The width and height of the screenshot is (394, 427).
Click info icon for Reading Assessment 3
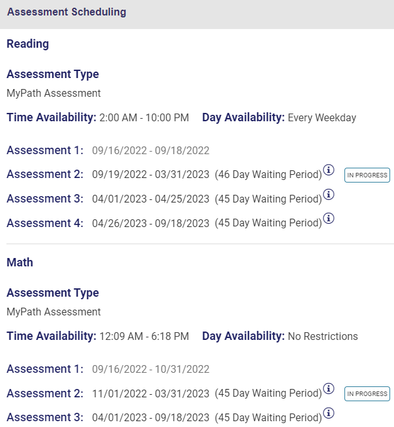tap(328, 194)
